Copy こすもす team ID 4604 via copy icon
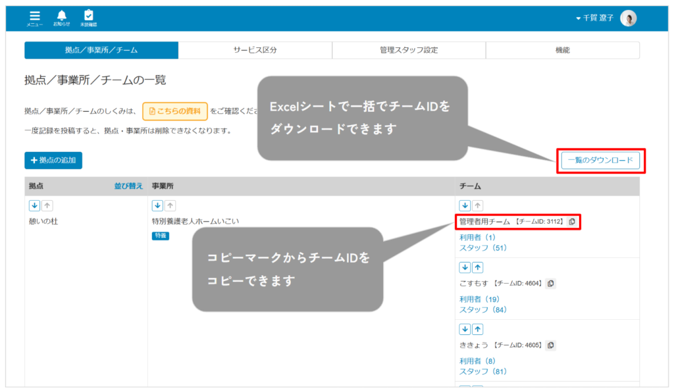This screenshot has width=674, height=391. (550, 283)
